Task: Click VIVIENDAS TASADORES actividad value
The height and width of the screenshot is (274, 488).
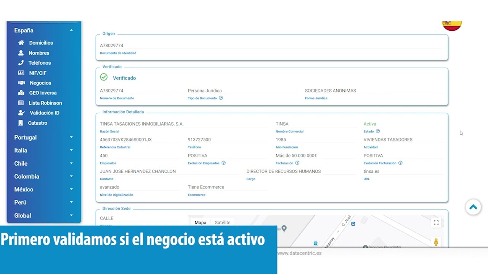Action: click(388, 140)
